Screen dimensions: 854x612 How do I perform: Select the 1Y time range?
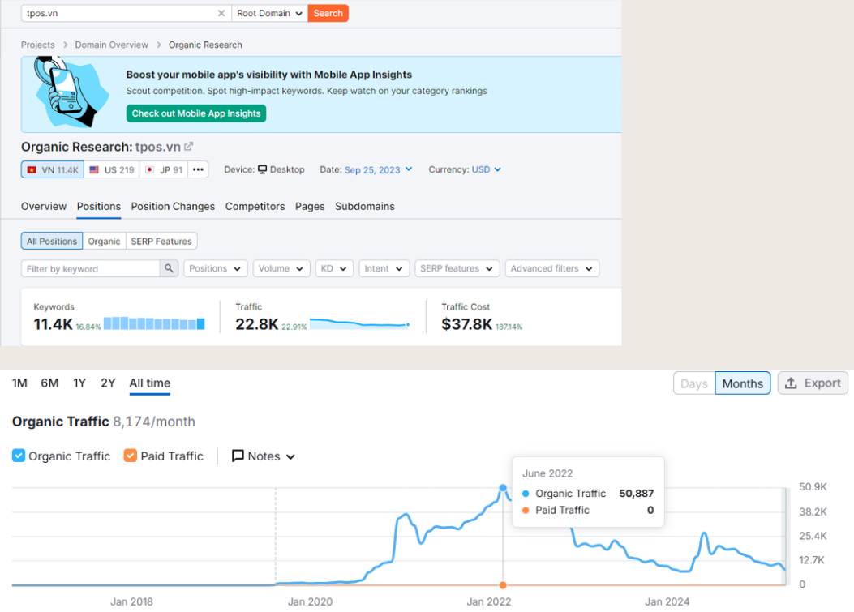click(79, 383)
